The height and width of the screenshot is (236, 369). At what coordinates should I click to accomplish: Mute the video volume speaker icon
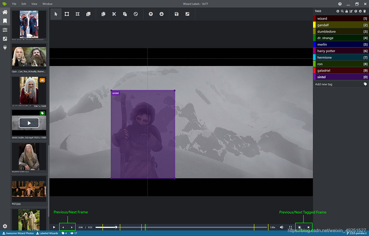[282, 227]
